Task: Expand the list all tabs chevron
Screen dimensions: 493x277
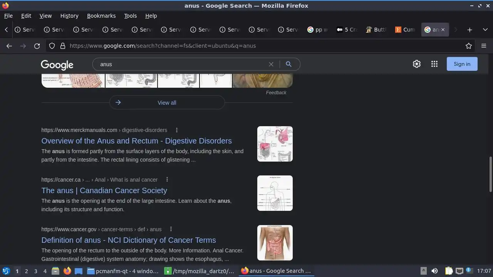Action: point(485,30)
